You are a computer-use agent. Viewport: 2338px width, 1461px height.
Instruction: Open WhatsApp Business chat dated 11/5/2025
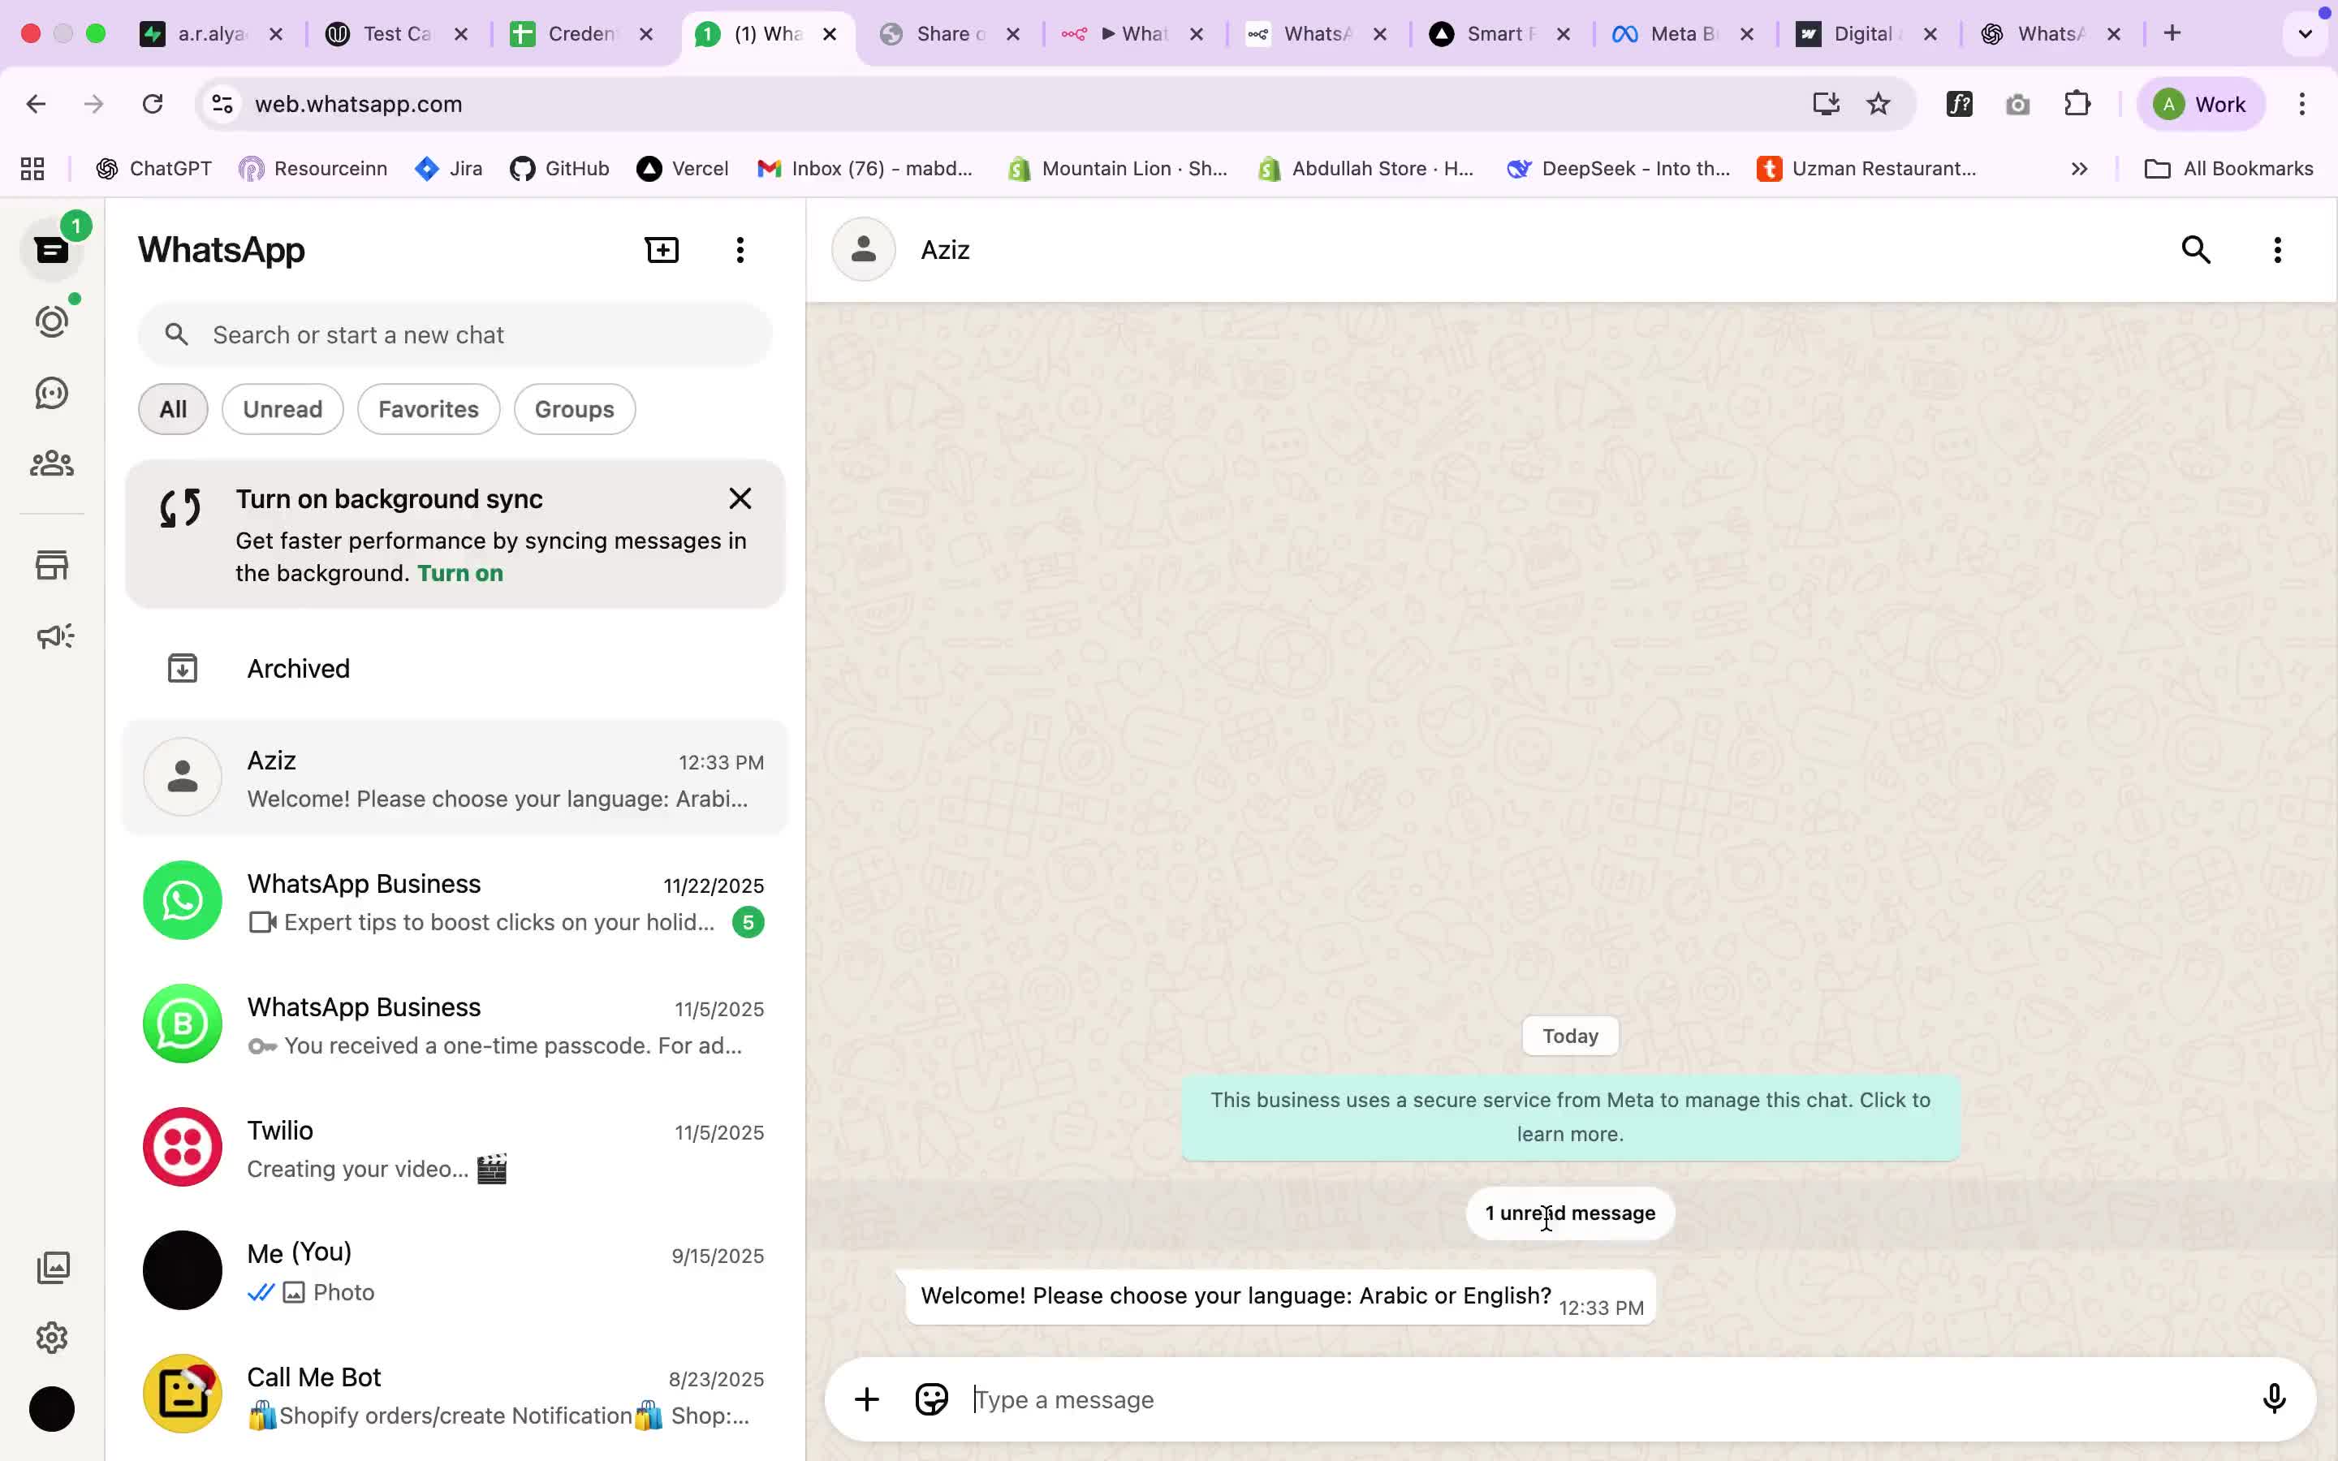tap(455, 1024)
